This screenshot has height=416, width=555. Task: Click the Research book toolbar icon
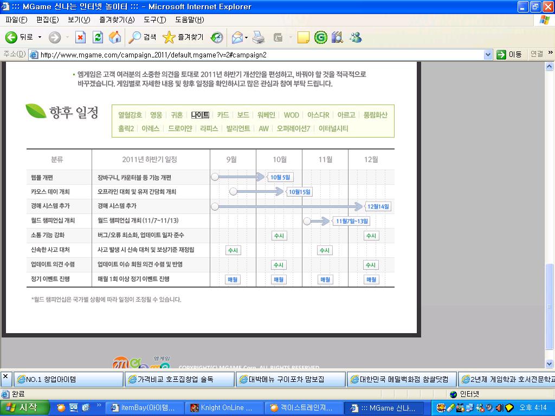tap(337, 37)
